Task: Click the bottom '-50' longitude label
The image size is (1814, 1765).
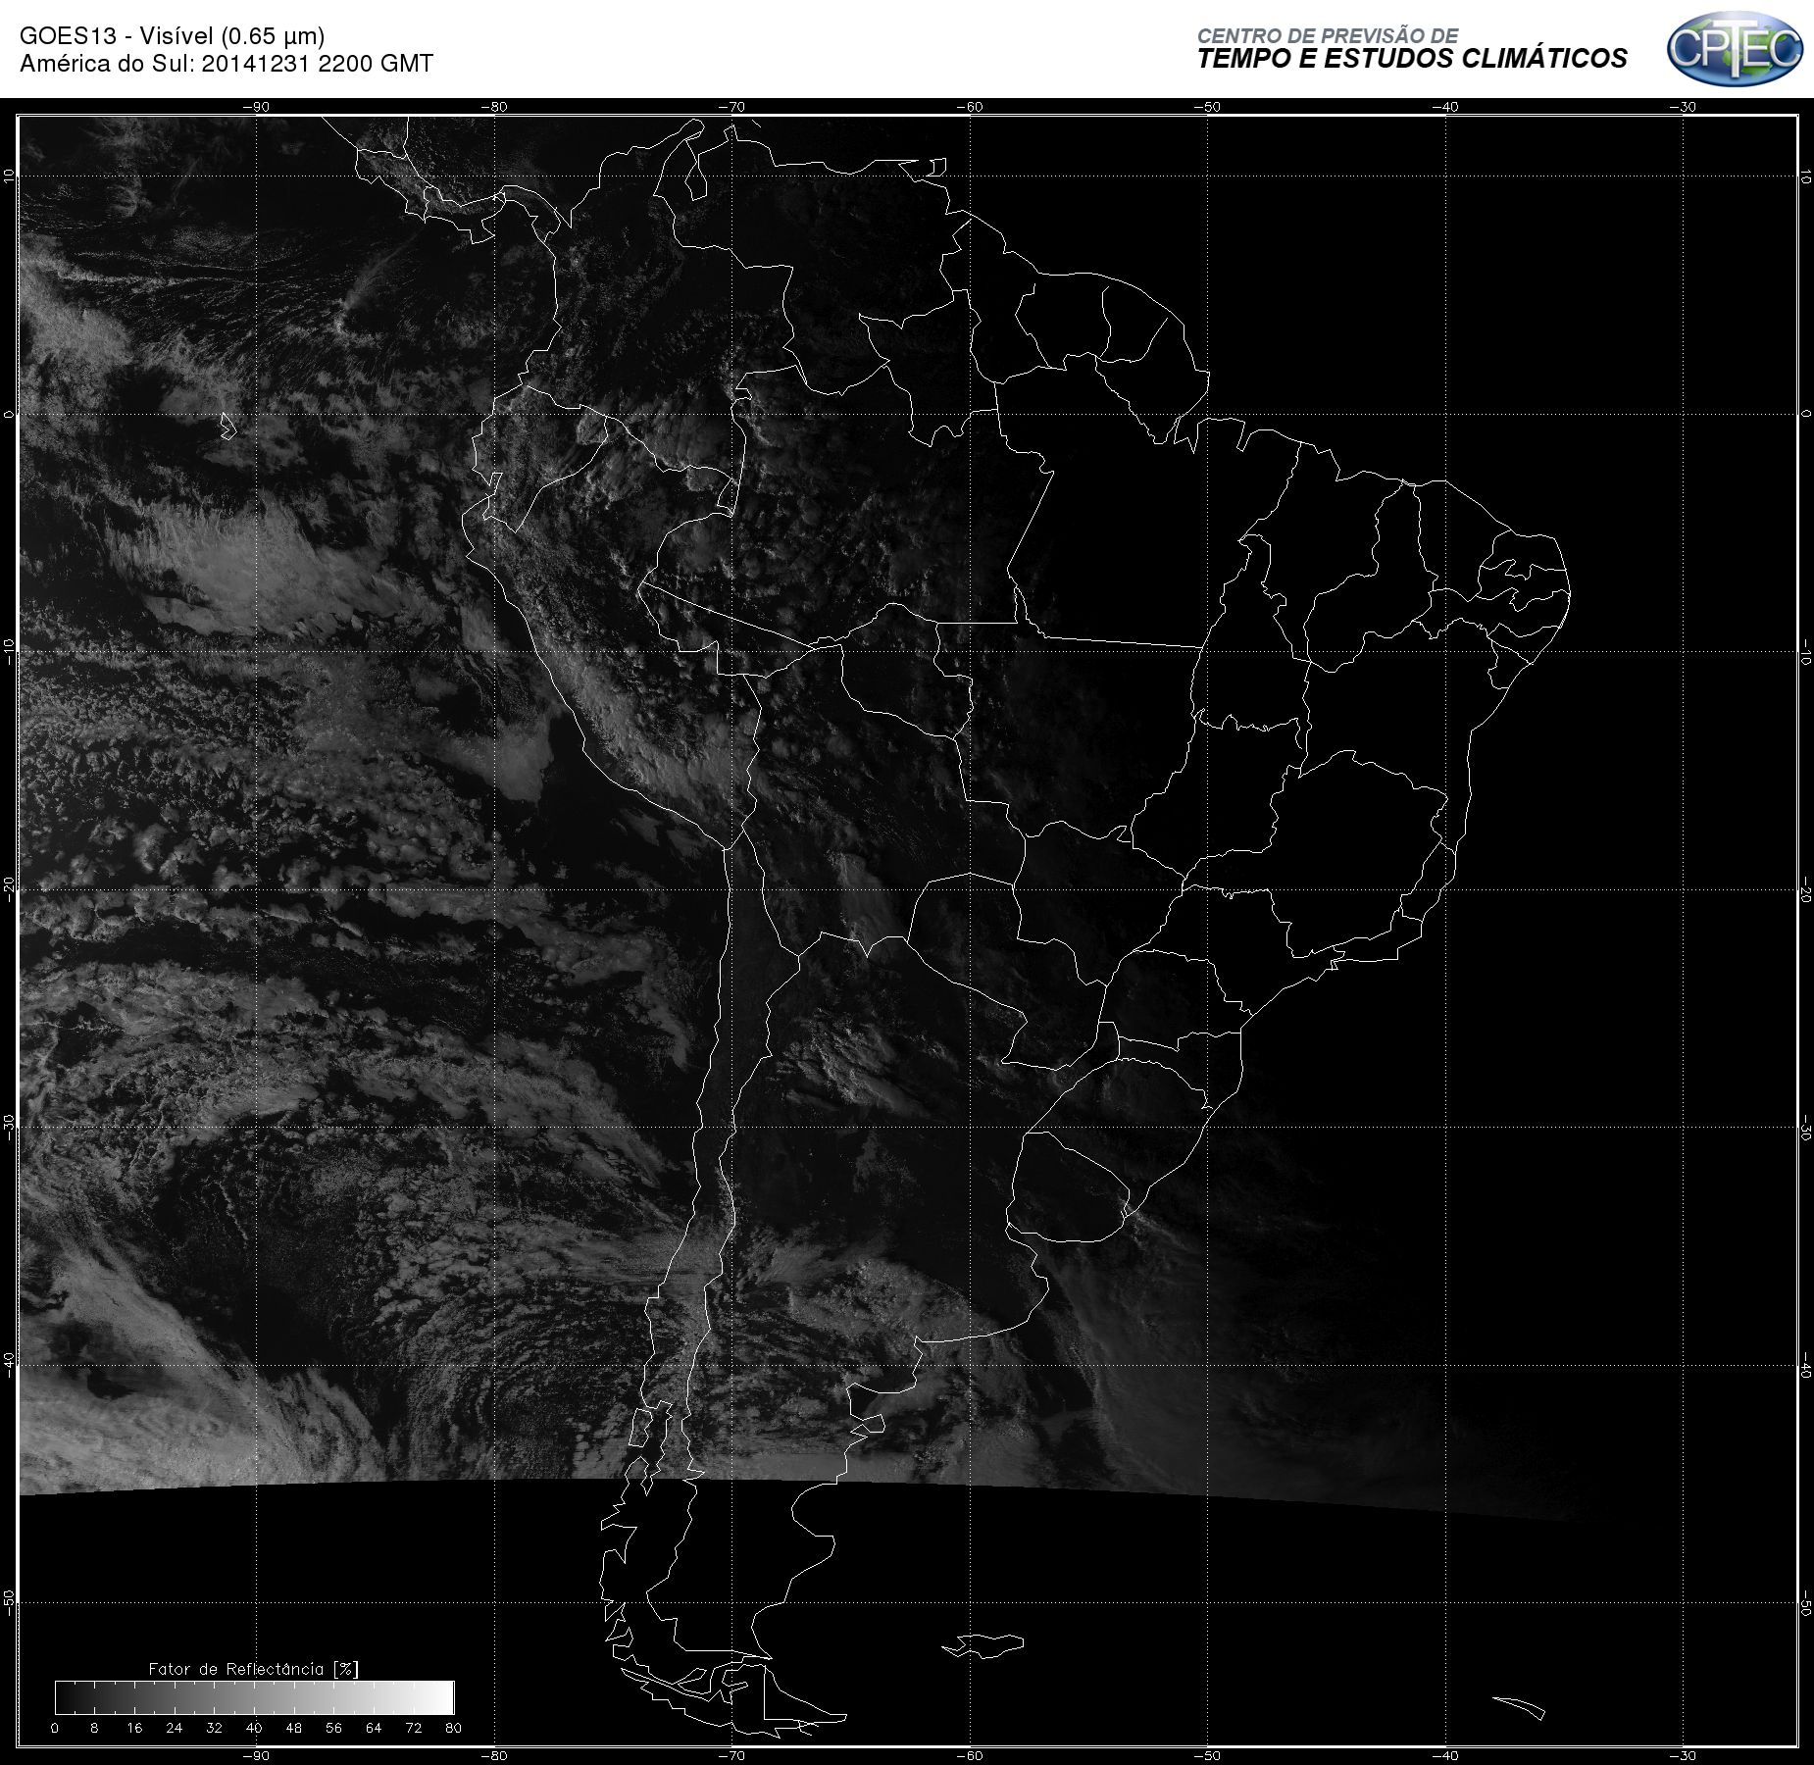Action: click(x=1207, y=1756)
